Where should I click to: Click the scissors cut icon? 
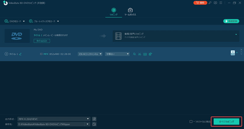tap(139, 54)
